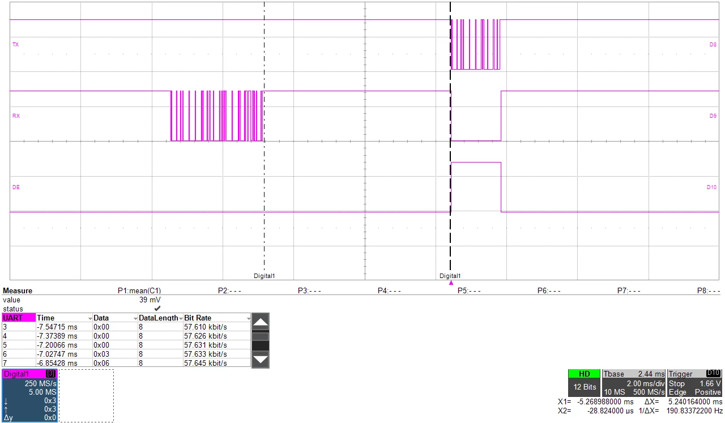Select the P4 measurement slot

[x=389, y=290]
